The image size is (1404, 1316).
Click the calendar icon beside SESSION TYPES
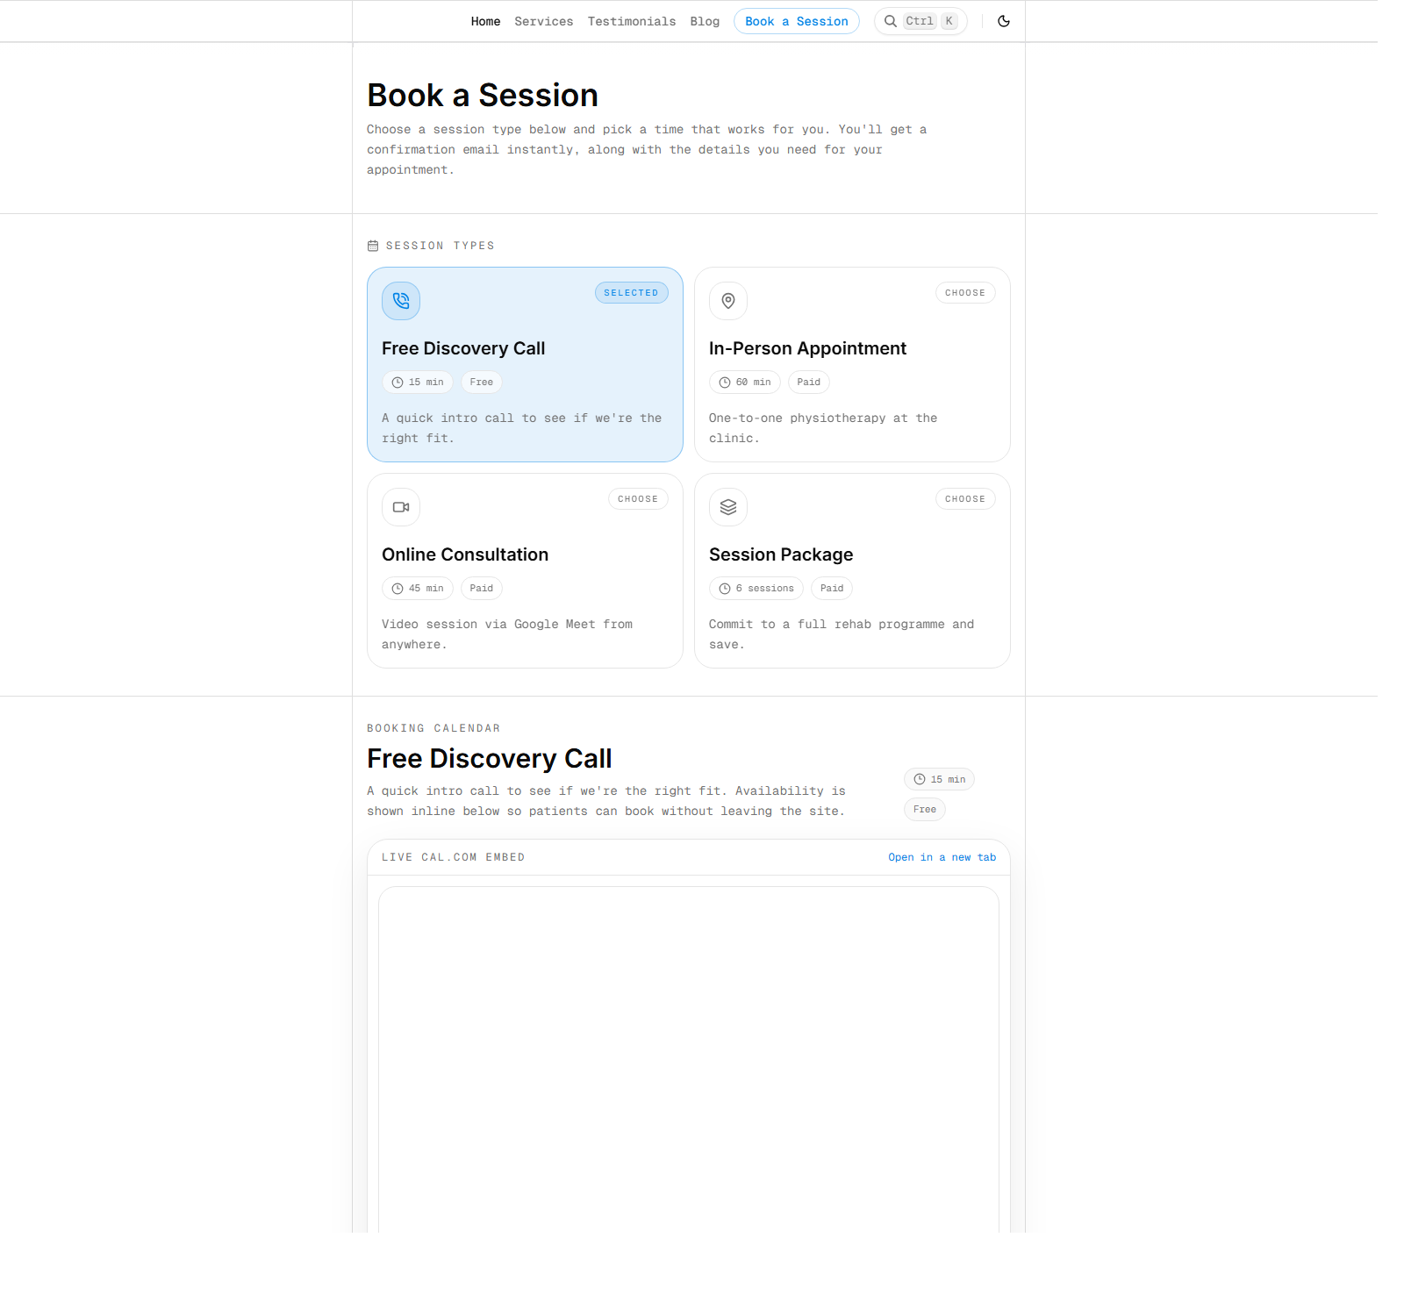tap(373, 246)
